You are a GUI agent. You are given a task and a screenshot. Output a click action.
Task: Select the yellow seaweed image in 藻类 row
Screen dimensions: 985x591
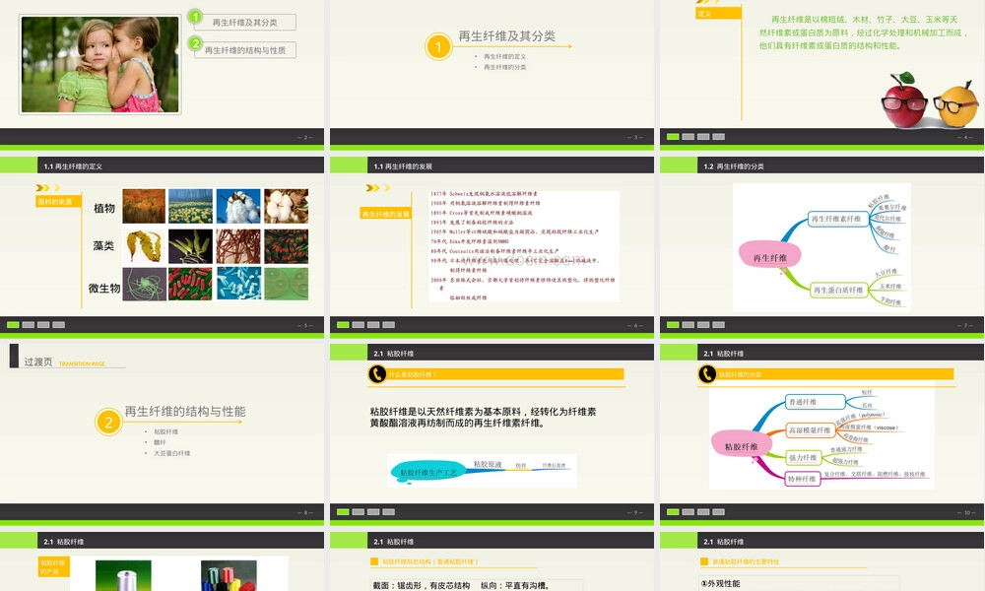click(144, 245)
